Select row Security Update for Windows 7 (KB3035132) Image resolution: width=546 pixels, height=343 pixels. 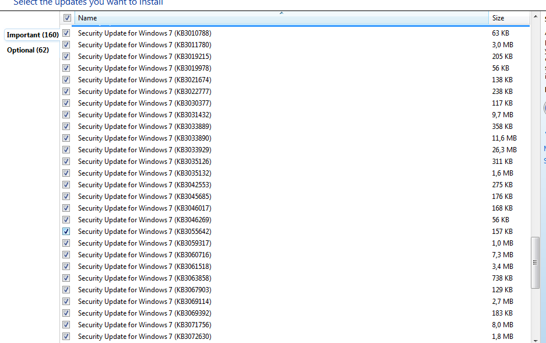295,173
